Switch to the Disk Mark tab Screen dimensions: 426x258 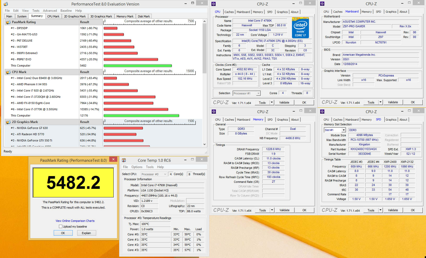pos(144,16)
